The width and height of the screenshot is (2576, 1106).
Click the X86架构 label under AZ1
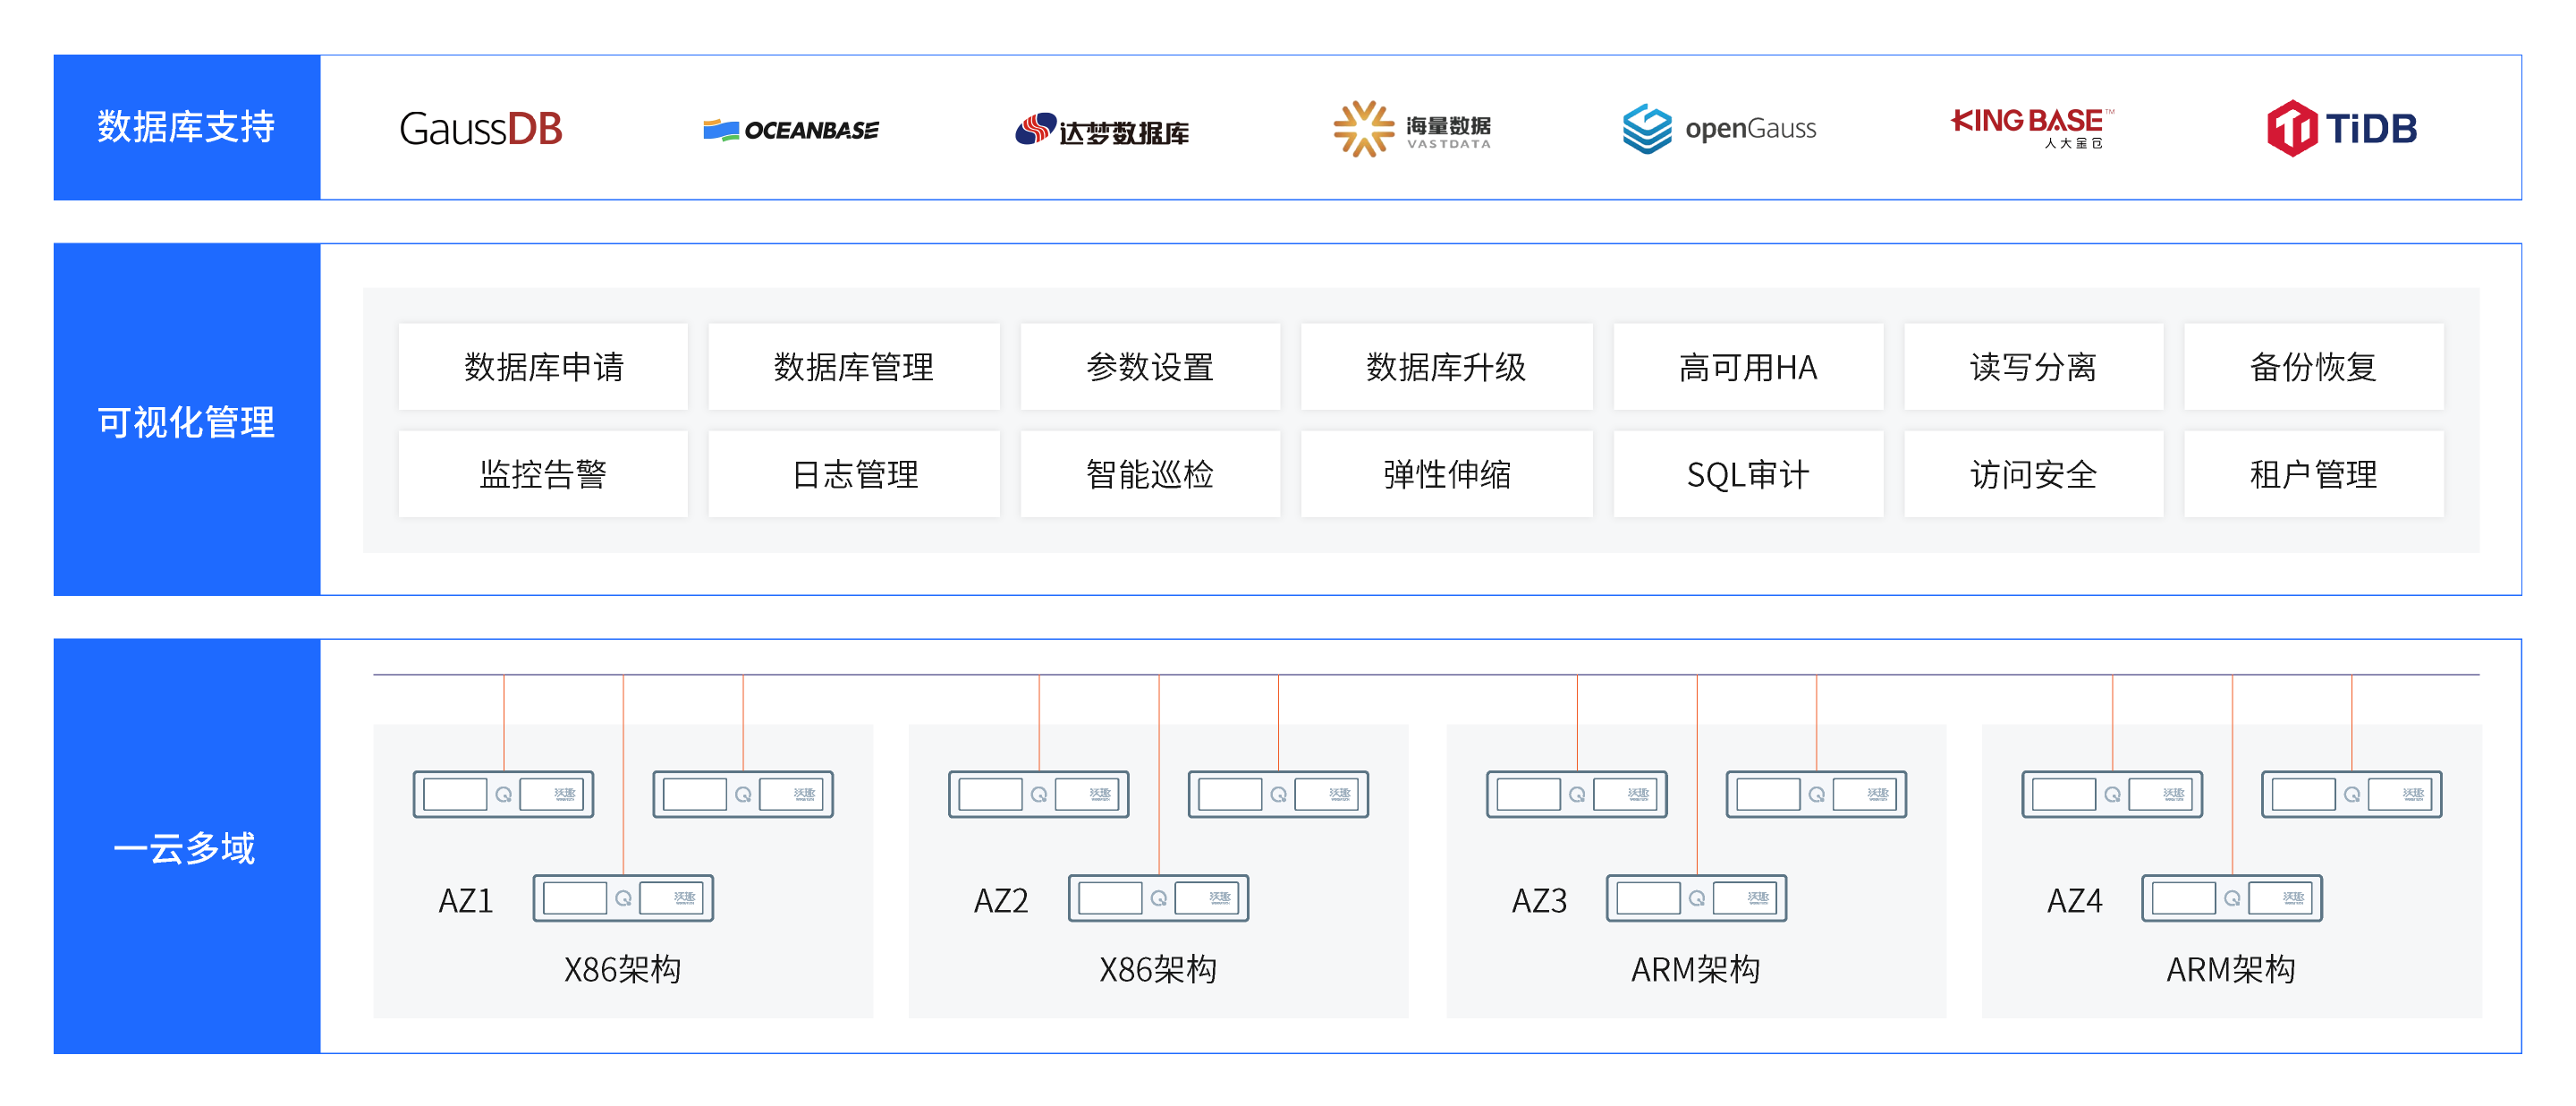point(622,969)
